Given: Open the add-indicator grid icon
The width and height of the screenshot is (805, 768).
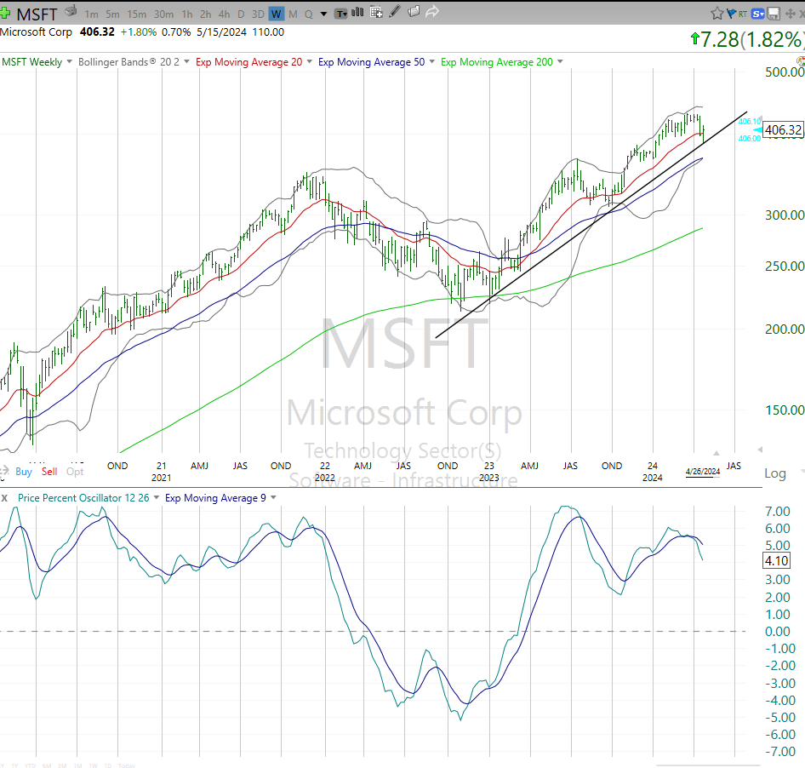Looking at the screenshot, I should point(375,12).
